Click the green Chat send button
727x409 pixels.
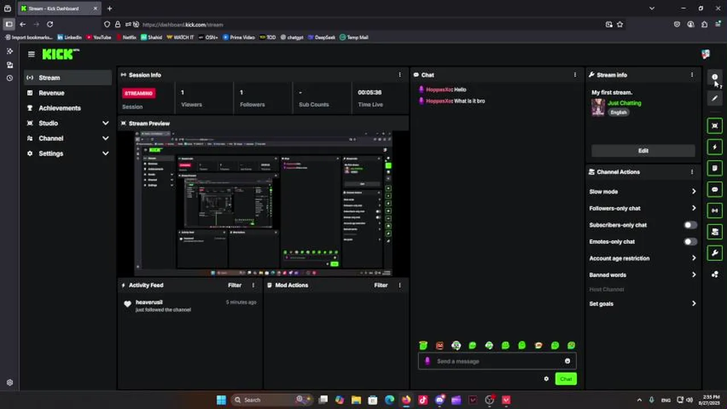[x=565, y=379]
